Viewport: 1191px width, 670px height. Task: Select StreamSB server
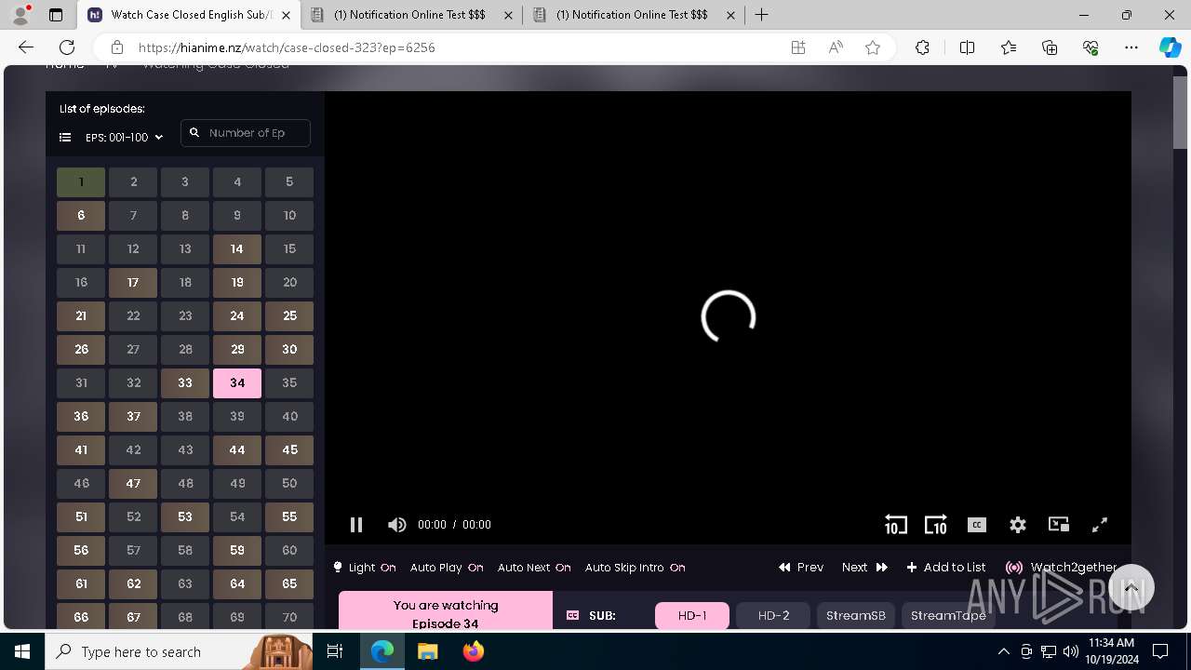click(x=856, y=616)
